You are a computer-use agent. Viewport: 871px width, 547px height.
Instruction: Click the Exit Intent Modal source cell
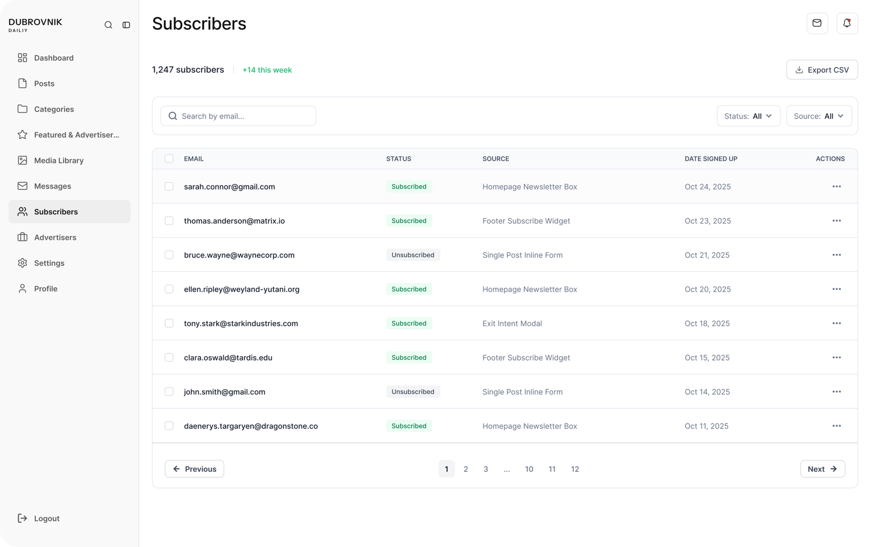(x=512, y=323)
